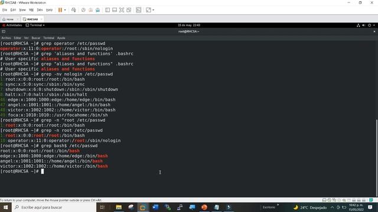Click VMware network adapter status icon

pos(334,200)
